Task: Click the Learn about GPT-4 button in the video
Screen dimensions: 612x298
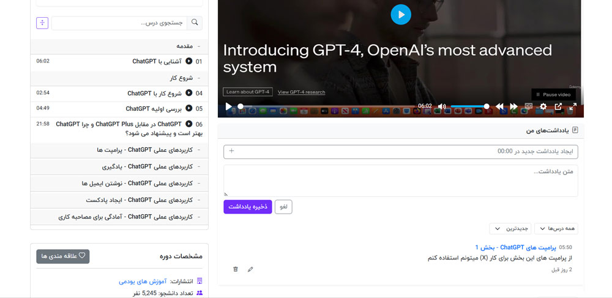Action: [x=248, y=92]
